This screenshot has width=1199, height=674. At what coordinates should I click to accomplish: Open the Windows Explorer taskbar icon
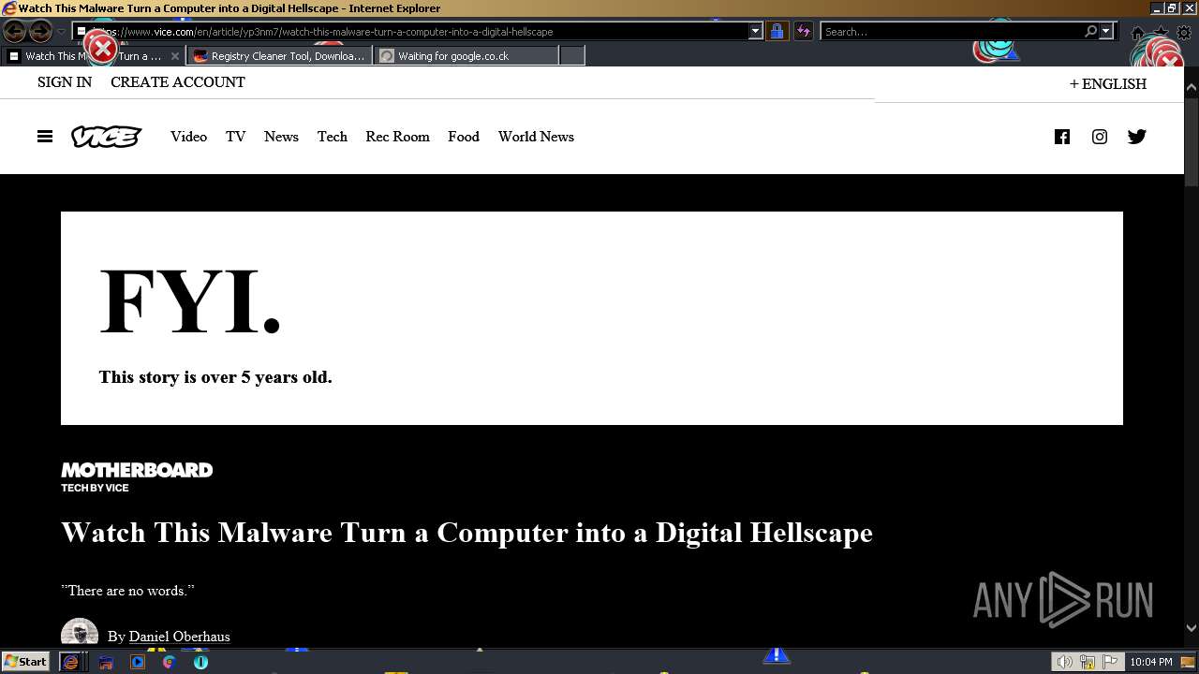tap(106, 662)
